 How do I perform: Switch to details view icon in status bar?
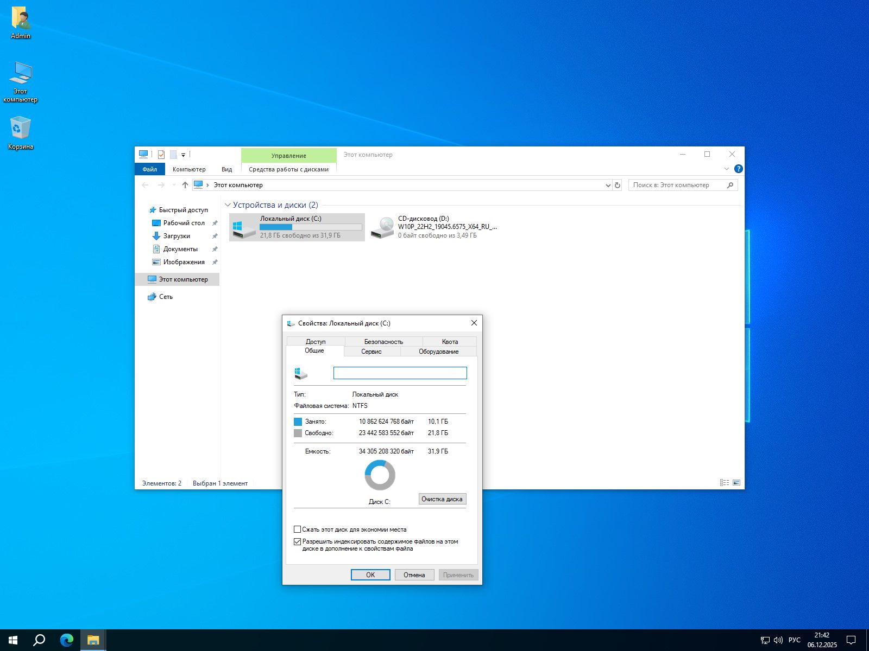pos(725,482)
